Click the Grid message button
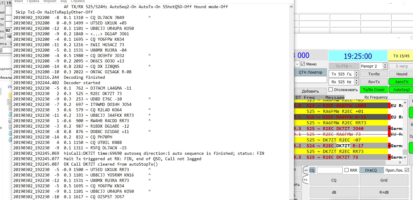 click(383, 180)
